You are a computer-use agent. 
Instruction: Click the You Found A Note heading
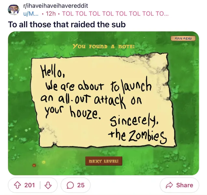coord(104,47)
